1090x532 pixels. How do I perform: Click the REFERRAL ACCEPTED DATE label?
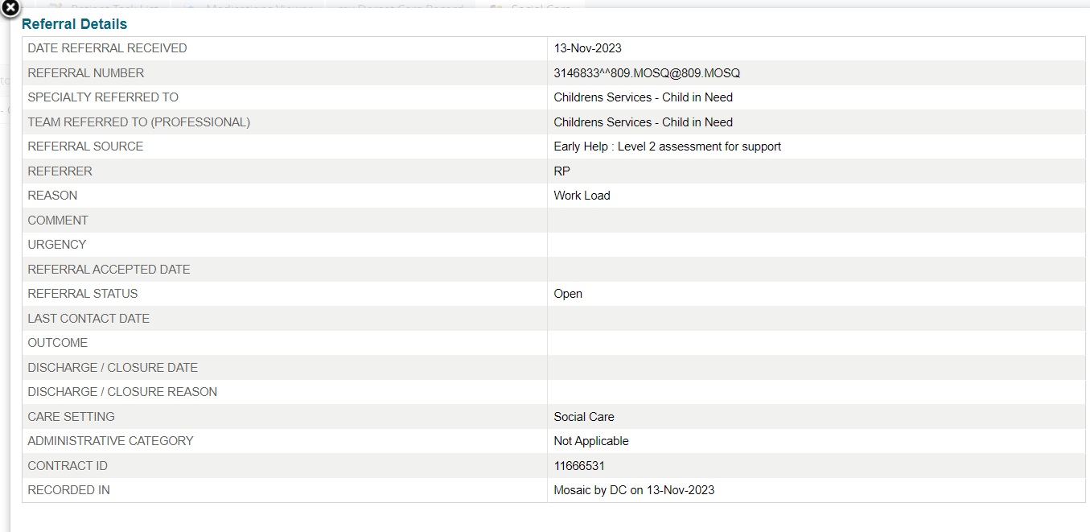pyautogui.click(x=109, y=270)
